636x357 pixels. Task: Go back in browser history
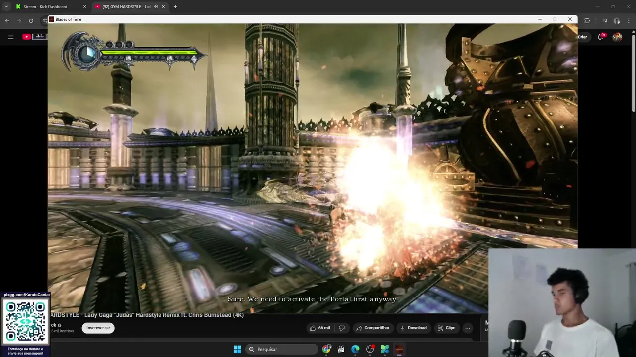click(x=7, y=20)
